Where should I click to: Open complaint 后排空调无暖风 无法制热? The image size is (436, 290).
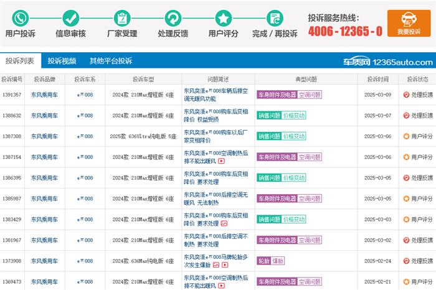(216, 199)
